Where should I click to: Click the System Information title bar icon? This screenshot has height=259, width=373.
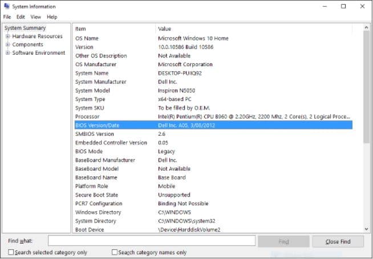pyautogui.click(x=7, y=6)
